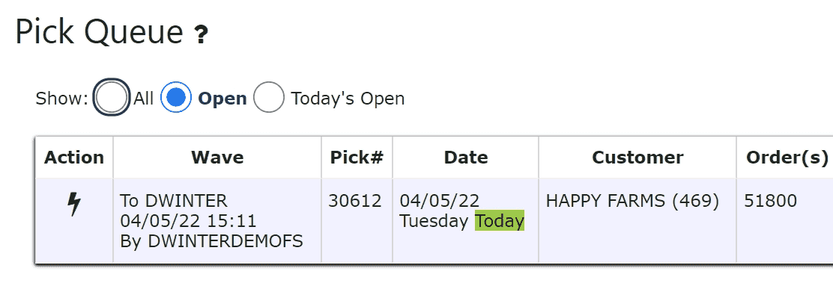Click the green Today highlight tag
This screenshot has width=833, height=283.
click(500, 220)
